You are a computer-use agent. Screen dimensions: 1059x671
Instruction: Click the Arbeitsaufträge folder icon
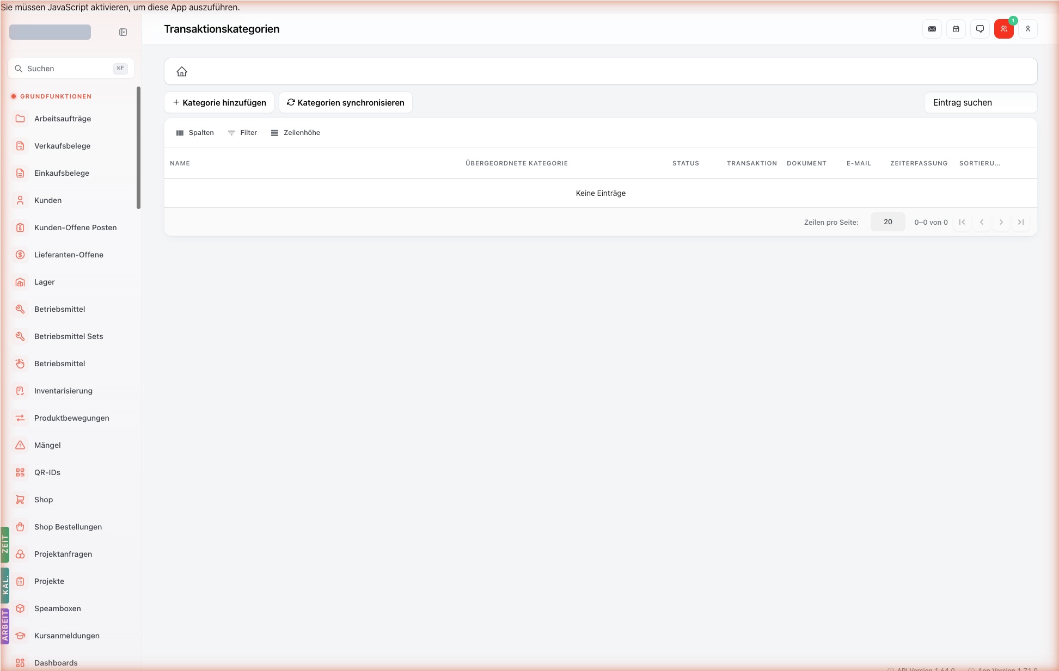click(20, 119)
